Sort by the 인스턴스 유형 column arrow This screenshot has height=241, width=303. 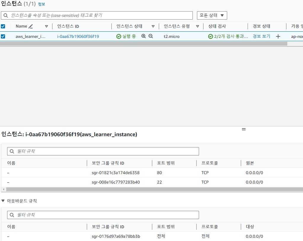198,26
